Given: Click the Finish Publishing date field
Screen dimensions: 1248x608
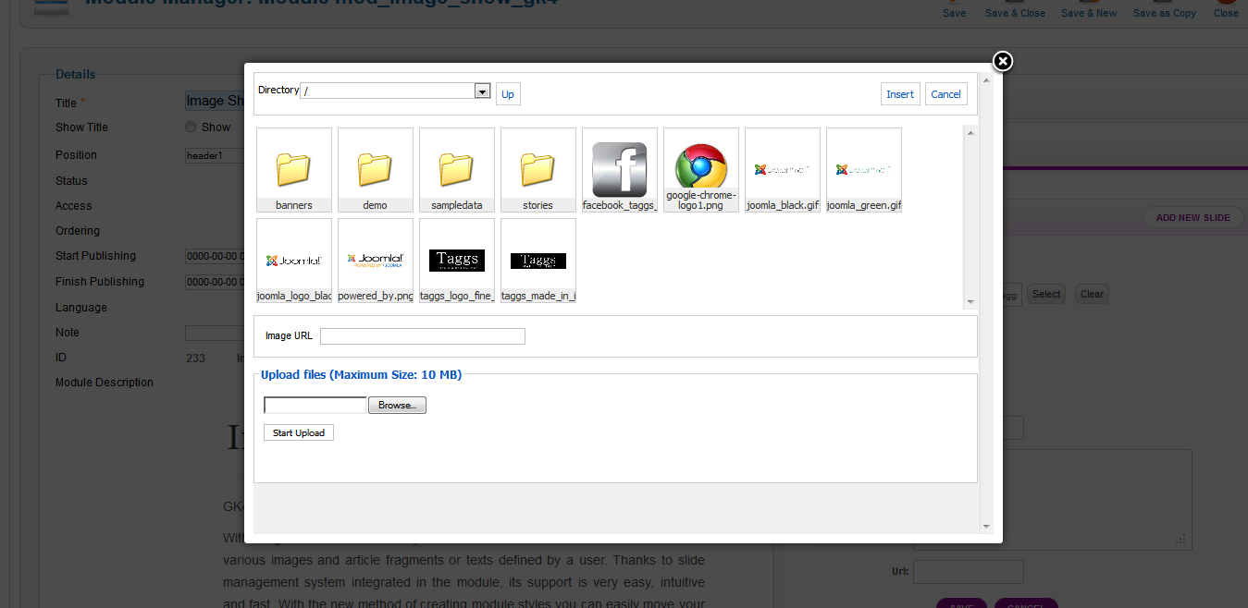Looking at the screenshot, I should click(x=215, y=282).
